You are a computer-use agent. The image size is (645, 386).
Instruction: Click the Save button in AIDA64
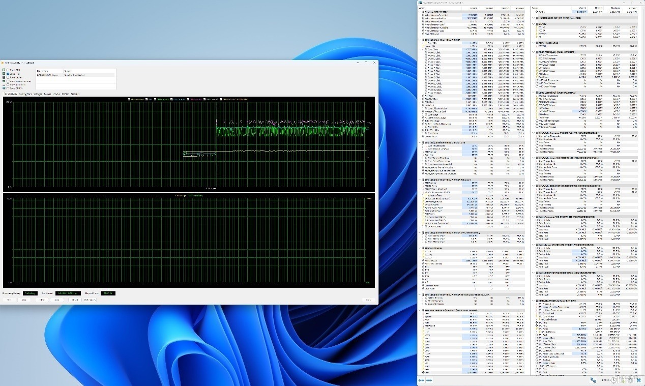tap(57, 300)
